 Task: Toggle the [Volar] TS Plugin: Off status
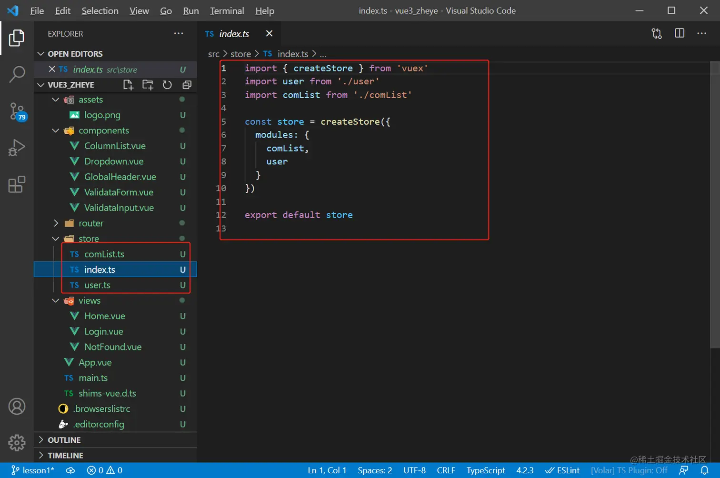(629, 470)
